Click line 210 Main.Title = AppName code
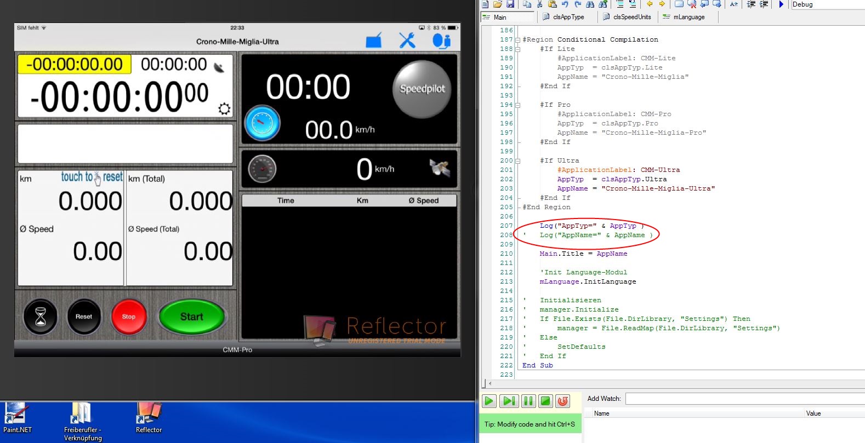This screenshot has height=443, width=865. click(583, 254)
